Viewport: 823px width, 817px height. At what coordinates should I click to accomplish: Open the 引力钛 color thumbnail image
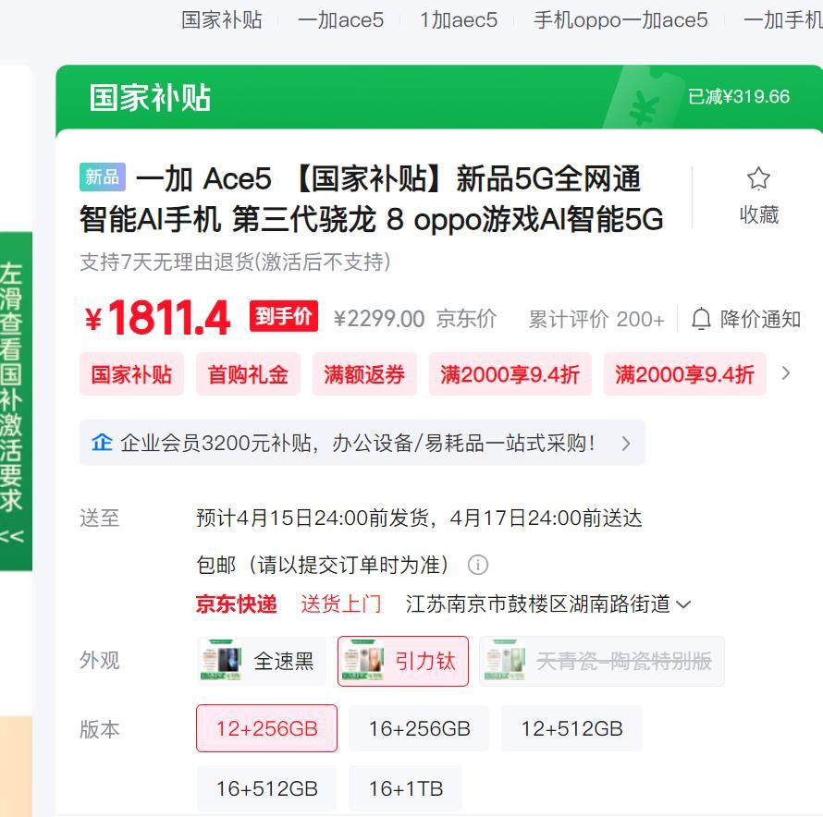[x=362, y=660]
